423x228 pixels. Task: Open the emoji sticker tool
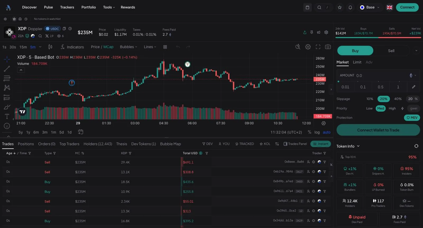7,126
